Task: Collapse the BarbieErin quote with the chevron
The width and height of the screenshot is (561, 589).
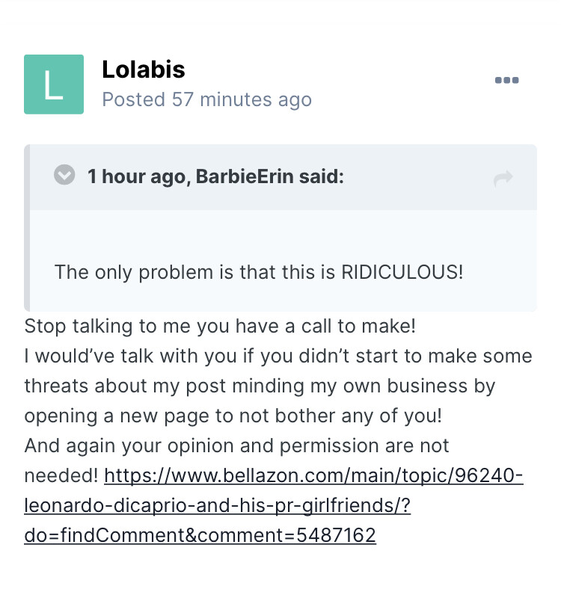Action: pos(65,176)
